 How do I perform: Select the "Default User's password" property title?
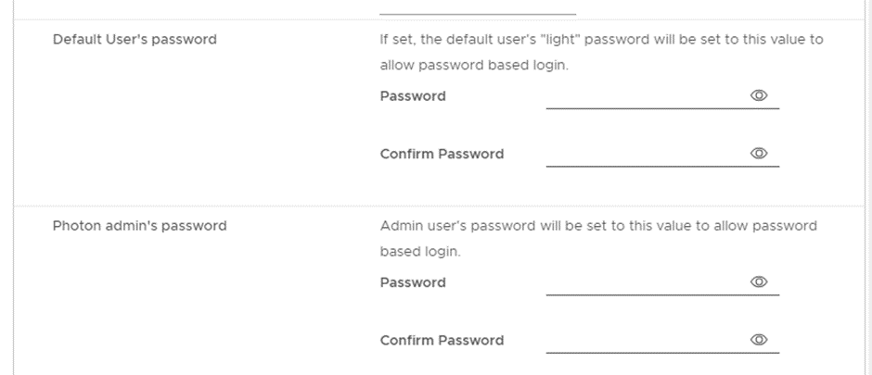tap(135, 40)
